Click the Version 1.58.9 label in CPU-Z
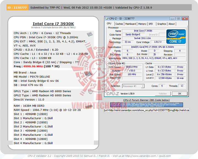Viewport: 198px width, 159px height. point(127,94)
